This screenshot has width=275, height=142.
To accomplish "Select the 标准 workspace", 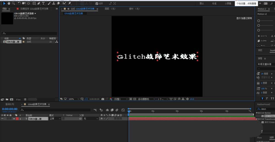I will 215,4.
